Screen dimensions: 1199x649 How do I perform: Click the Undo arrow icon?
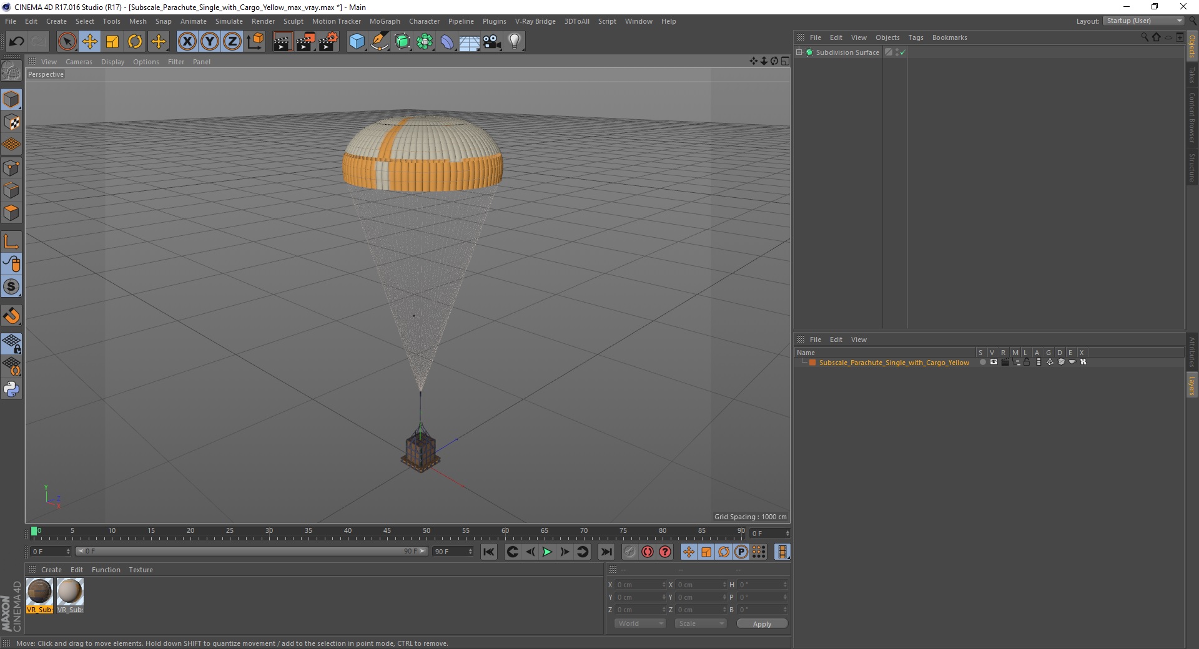(x=16, y=42)
